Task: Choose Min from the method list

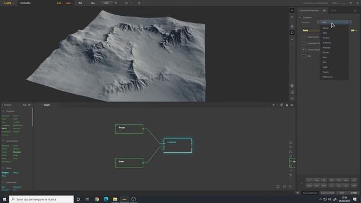Action: tap(325, 62)
